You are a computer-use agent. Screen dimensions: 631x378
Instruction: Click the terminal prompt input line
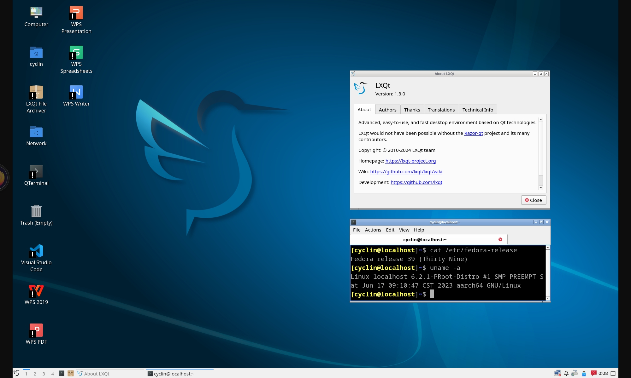tap(448, 294)
